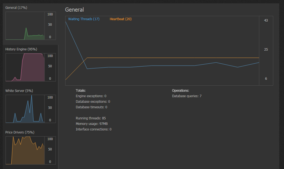Click the Engine exceptions: 0 total

click(x=91, y=96)
